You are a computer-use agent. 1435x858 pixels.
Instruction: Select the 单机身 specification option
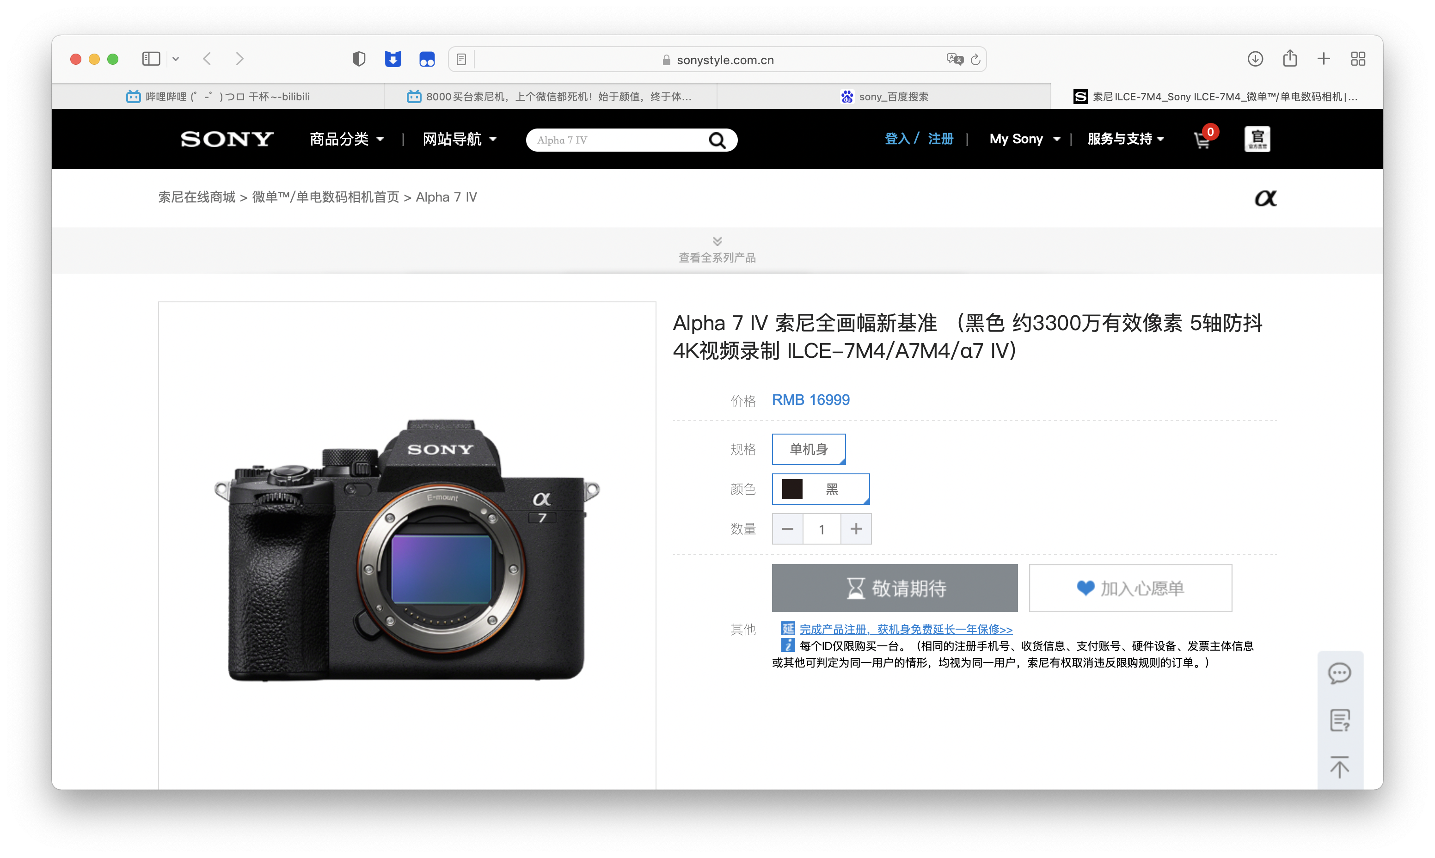click(808, 449)
